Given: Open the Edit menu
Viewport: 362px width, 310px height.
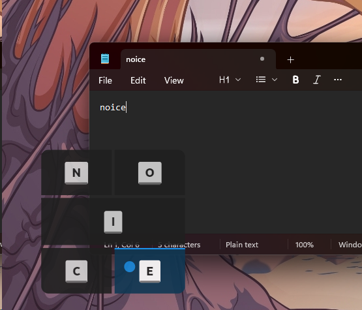Looking at the screenshot, I should (138, 80).
